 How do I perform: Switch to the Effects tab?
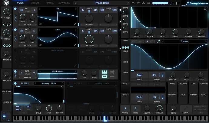[x=35, y=3]
